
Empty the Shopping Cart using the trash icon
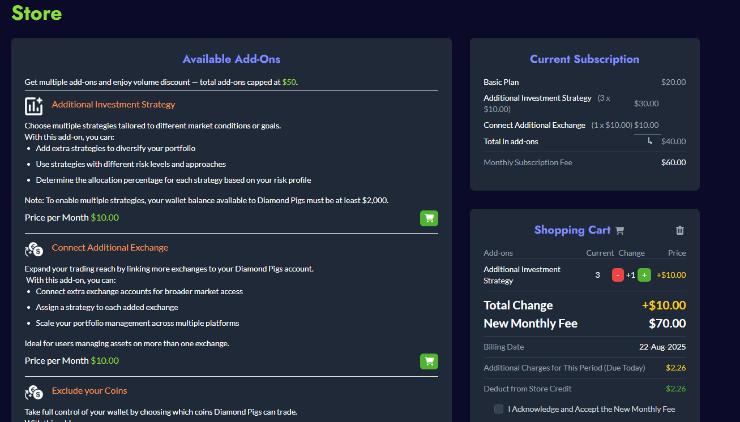pyautogui.click(x=679, y=230)
